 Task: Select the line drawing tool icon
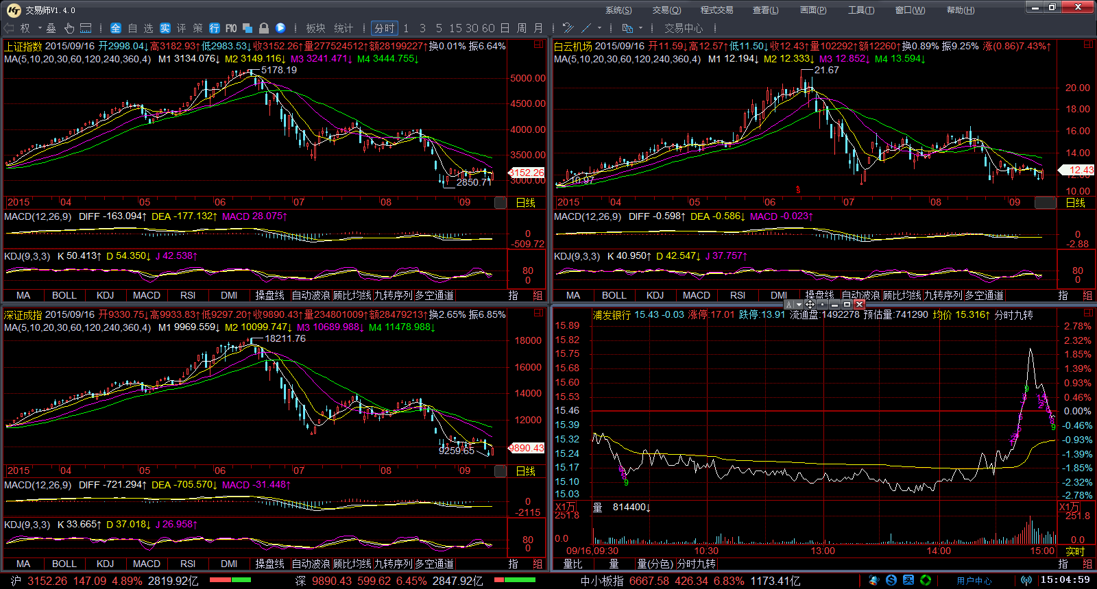pyautogui.click(x=586, y=28)
